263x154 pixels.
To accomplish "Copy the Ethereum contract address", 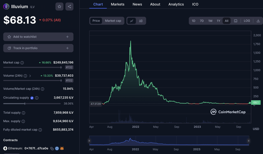I will pos(52,148).
